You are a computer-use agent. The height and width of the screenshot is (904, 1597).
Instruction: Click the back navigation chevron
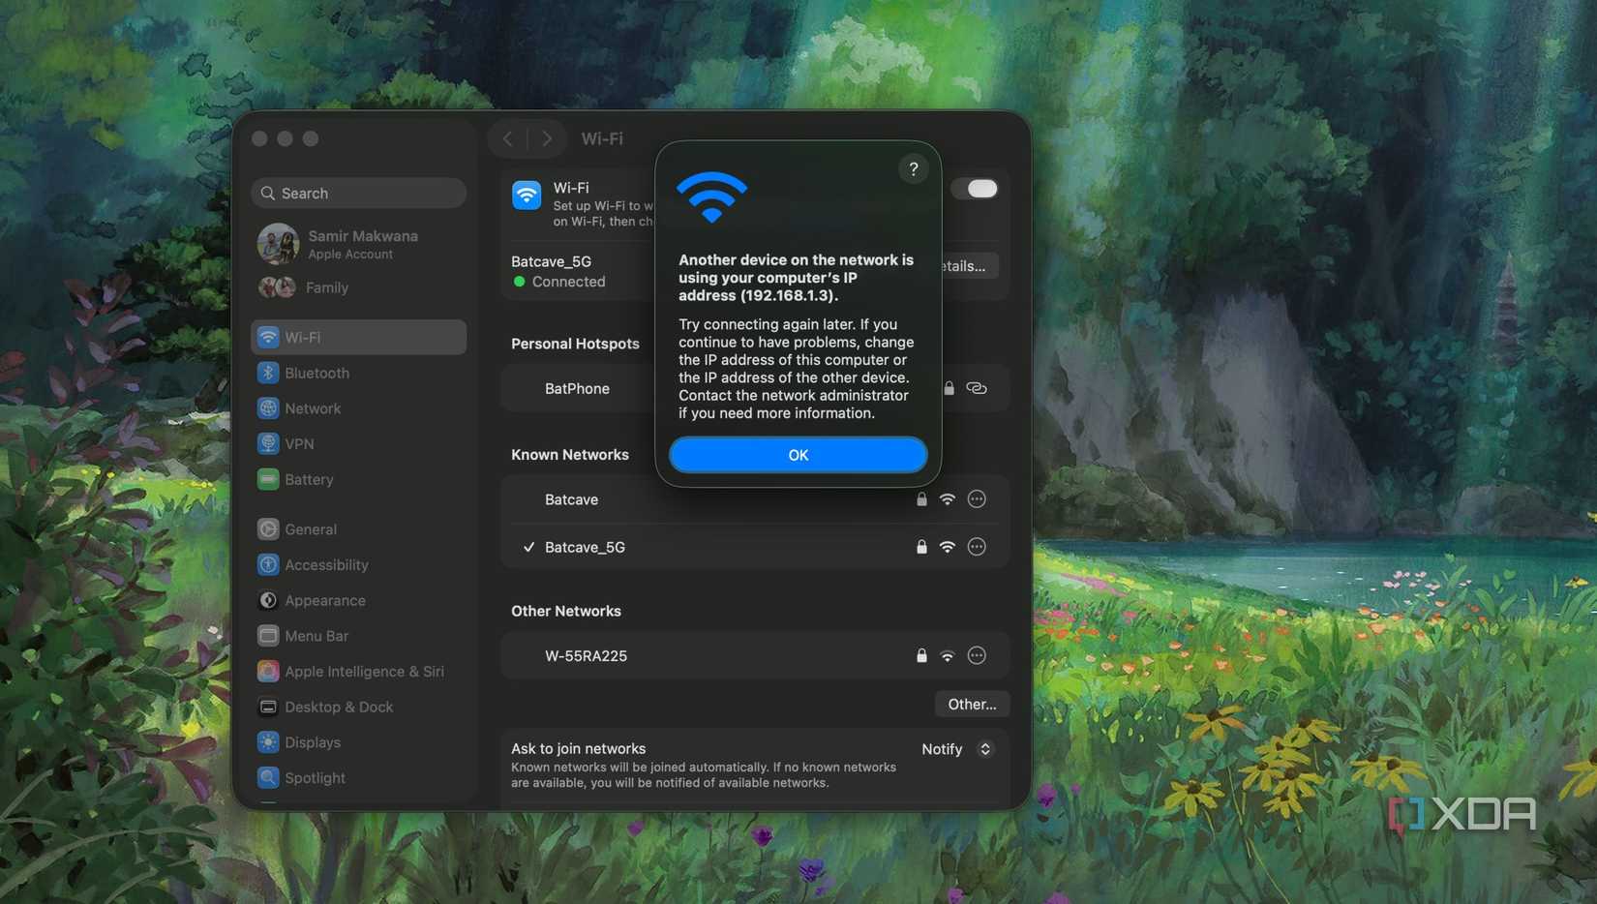507,138
